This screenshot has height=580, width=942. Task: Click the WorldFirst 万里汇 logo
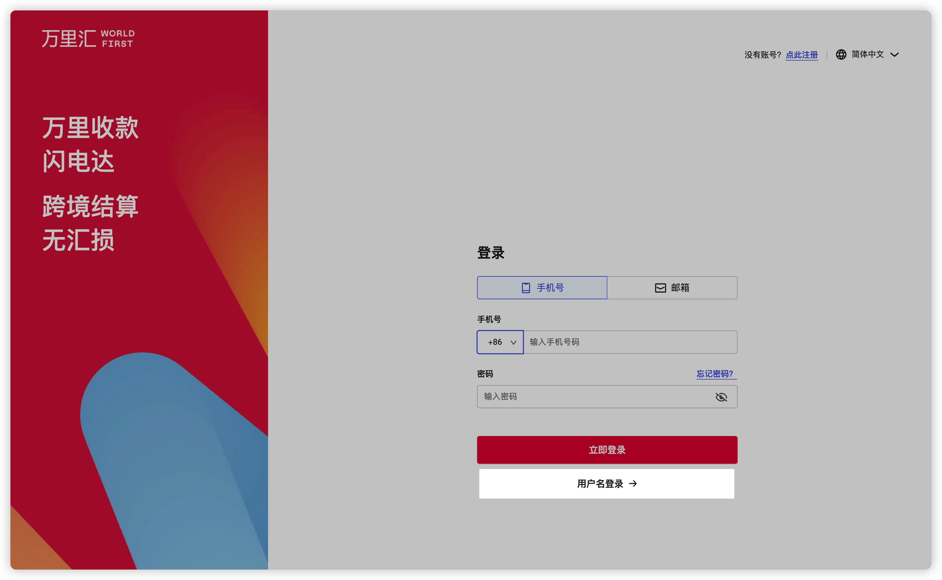point(88,38)
